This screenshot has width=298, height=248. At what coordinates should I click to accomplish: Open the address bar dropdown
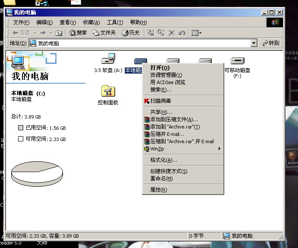coord(254,43)
